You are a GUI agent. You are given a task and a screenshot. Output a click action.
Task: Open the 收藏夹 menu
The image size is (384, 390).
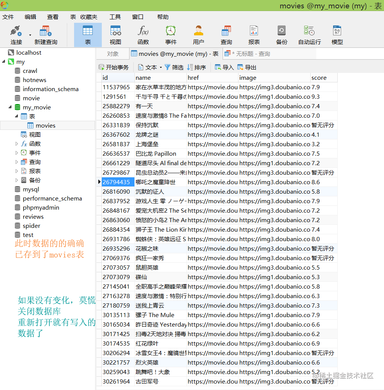[x=89, y=17]
